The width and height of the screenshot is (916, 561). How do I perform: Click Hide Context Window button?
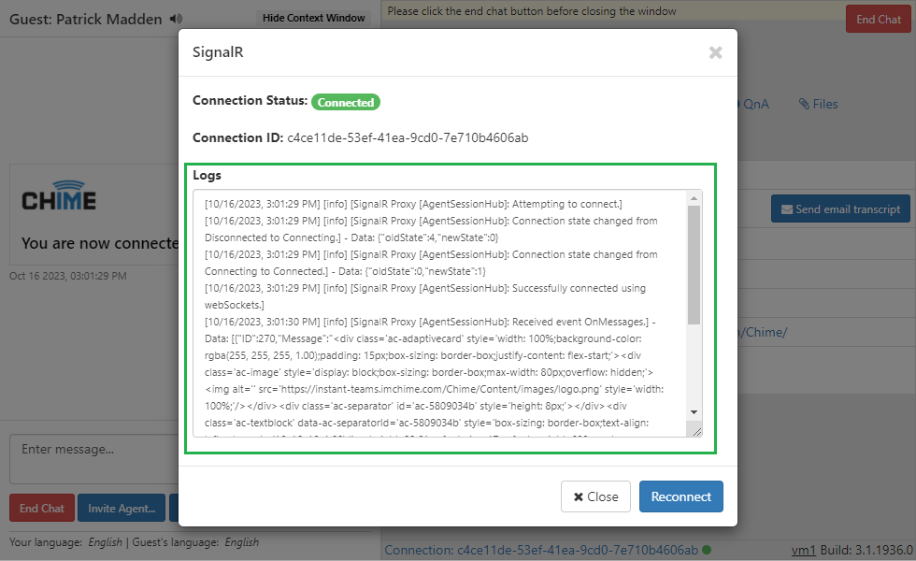[x=314, y=18]
